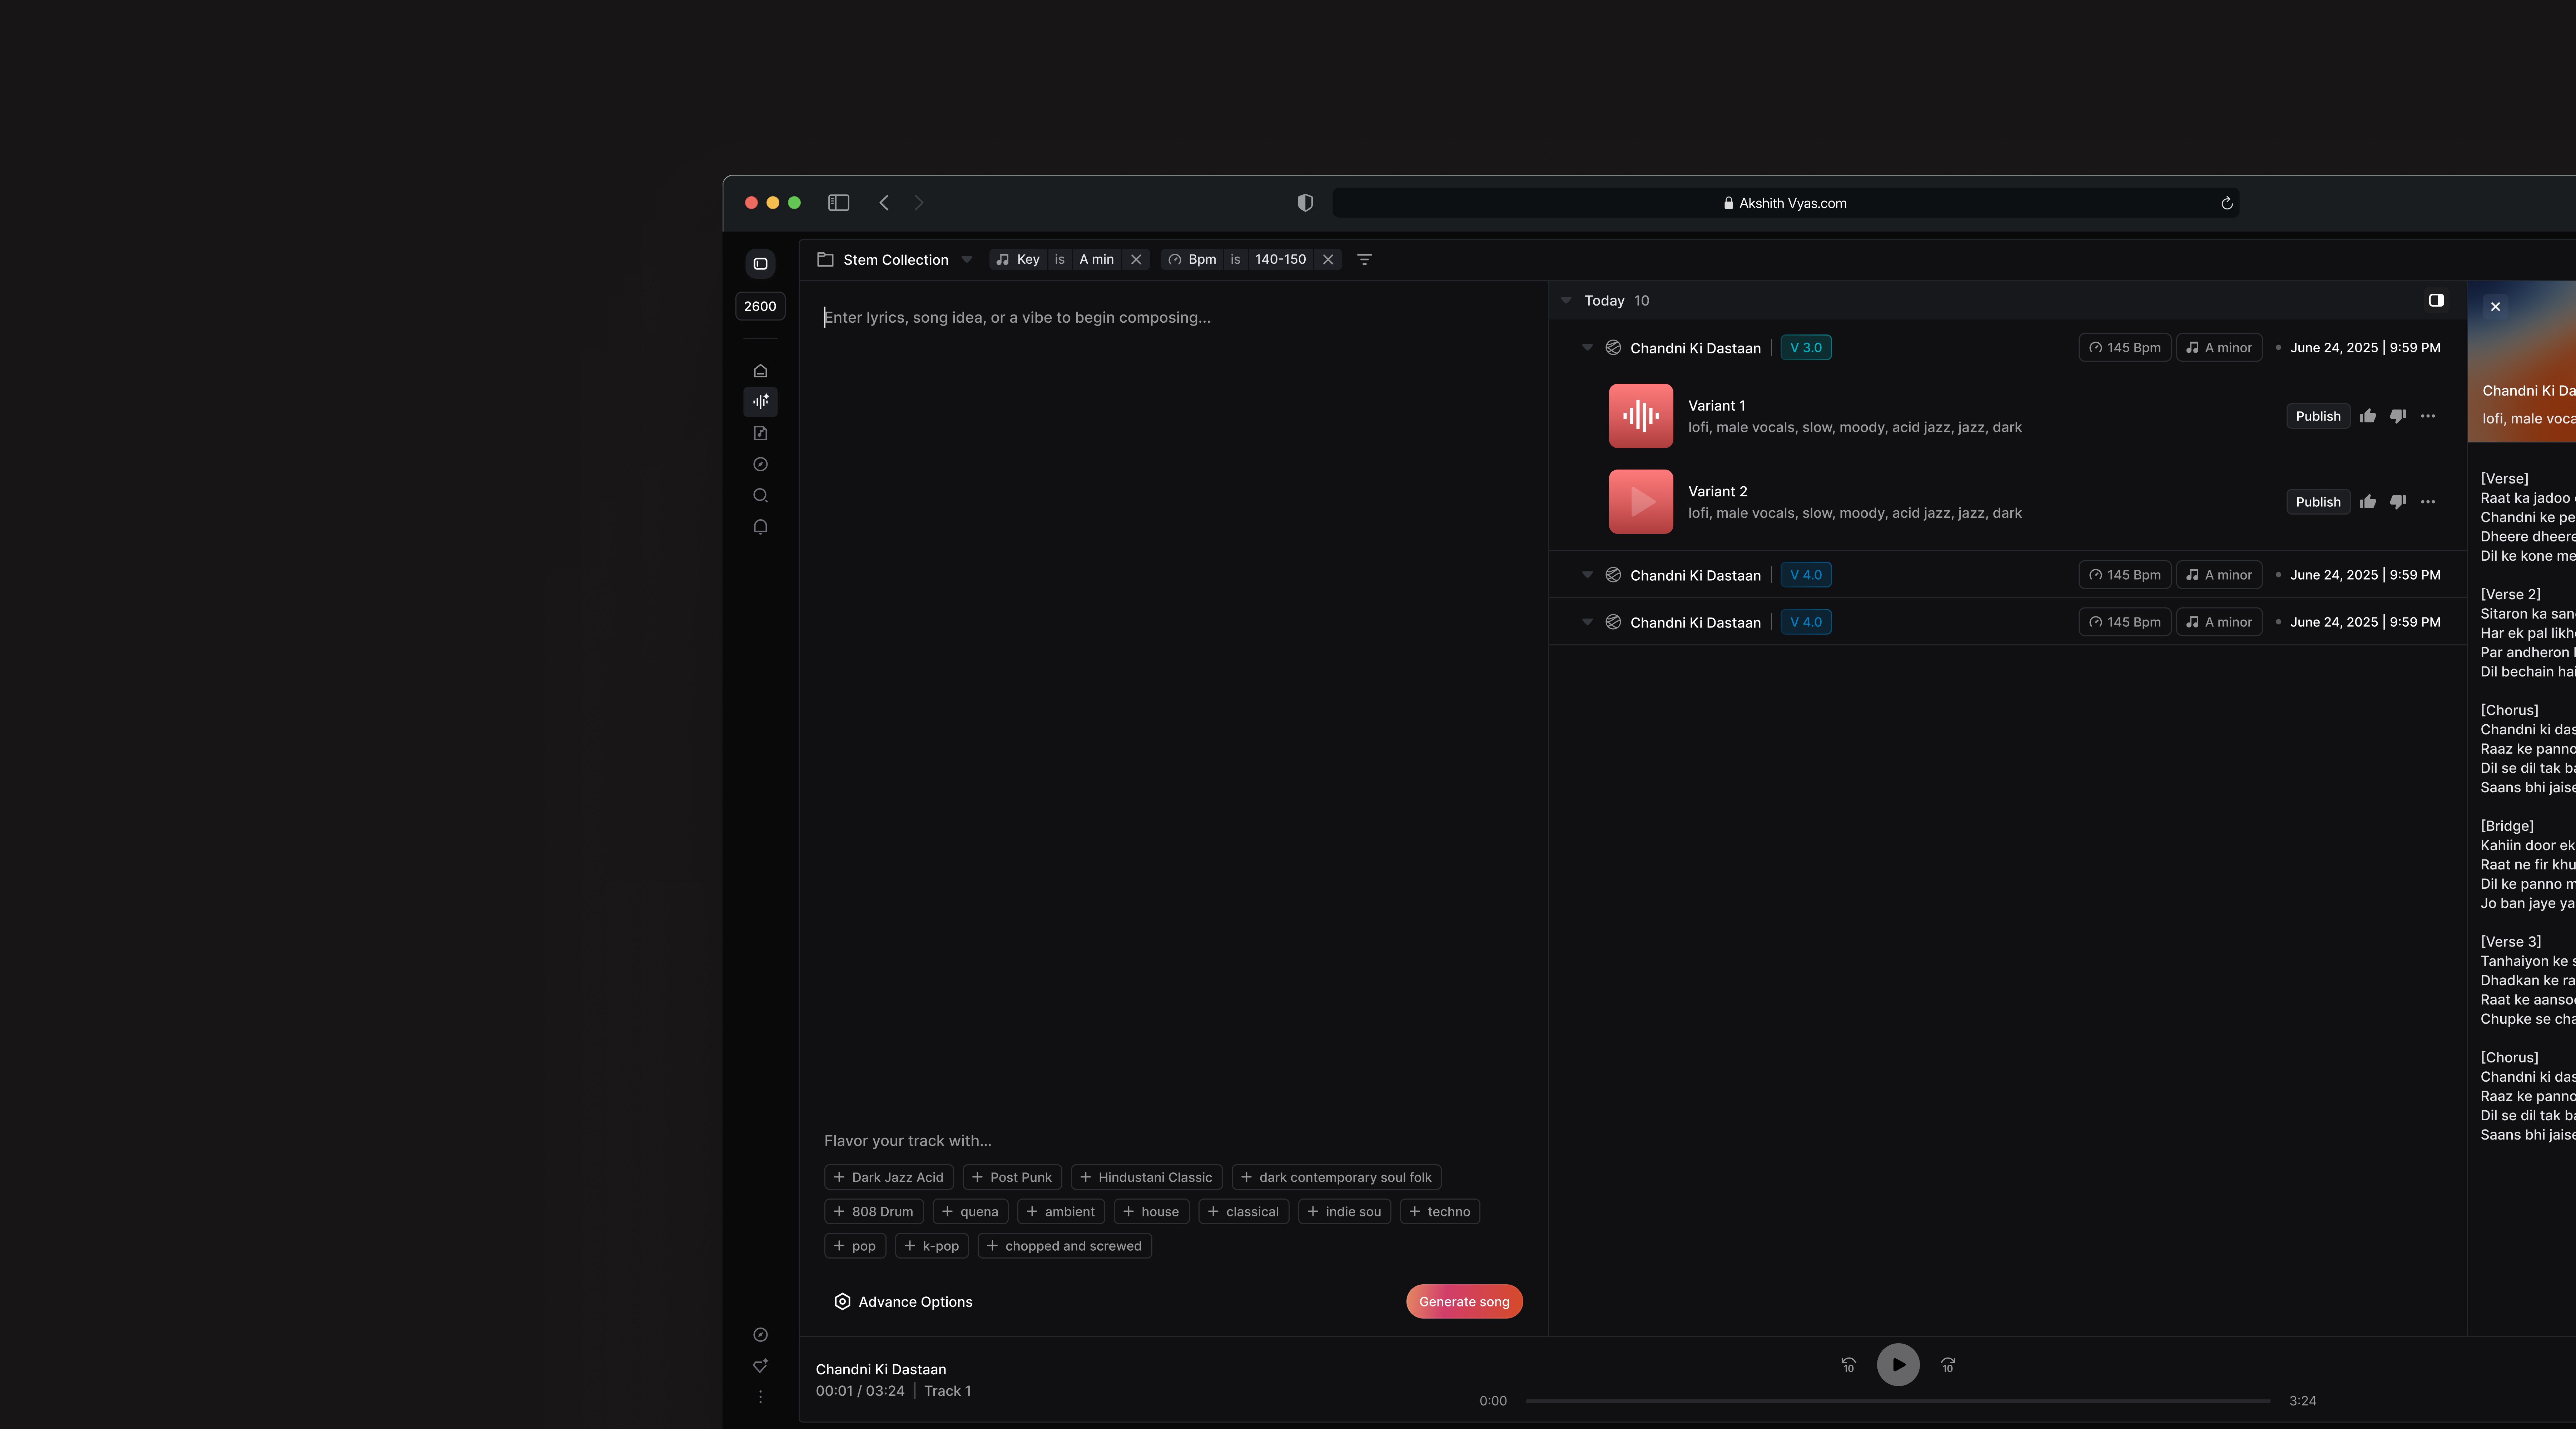Open more options for Variant 1

2428,416
